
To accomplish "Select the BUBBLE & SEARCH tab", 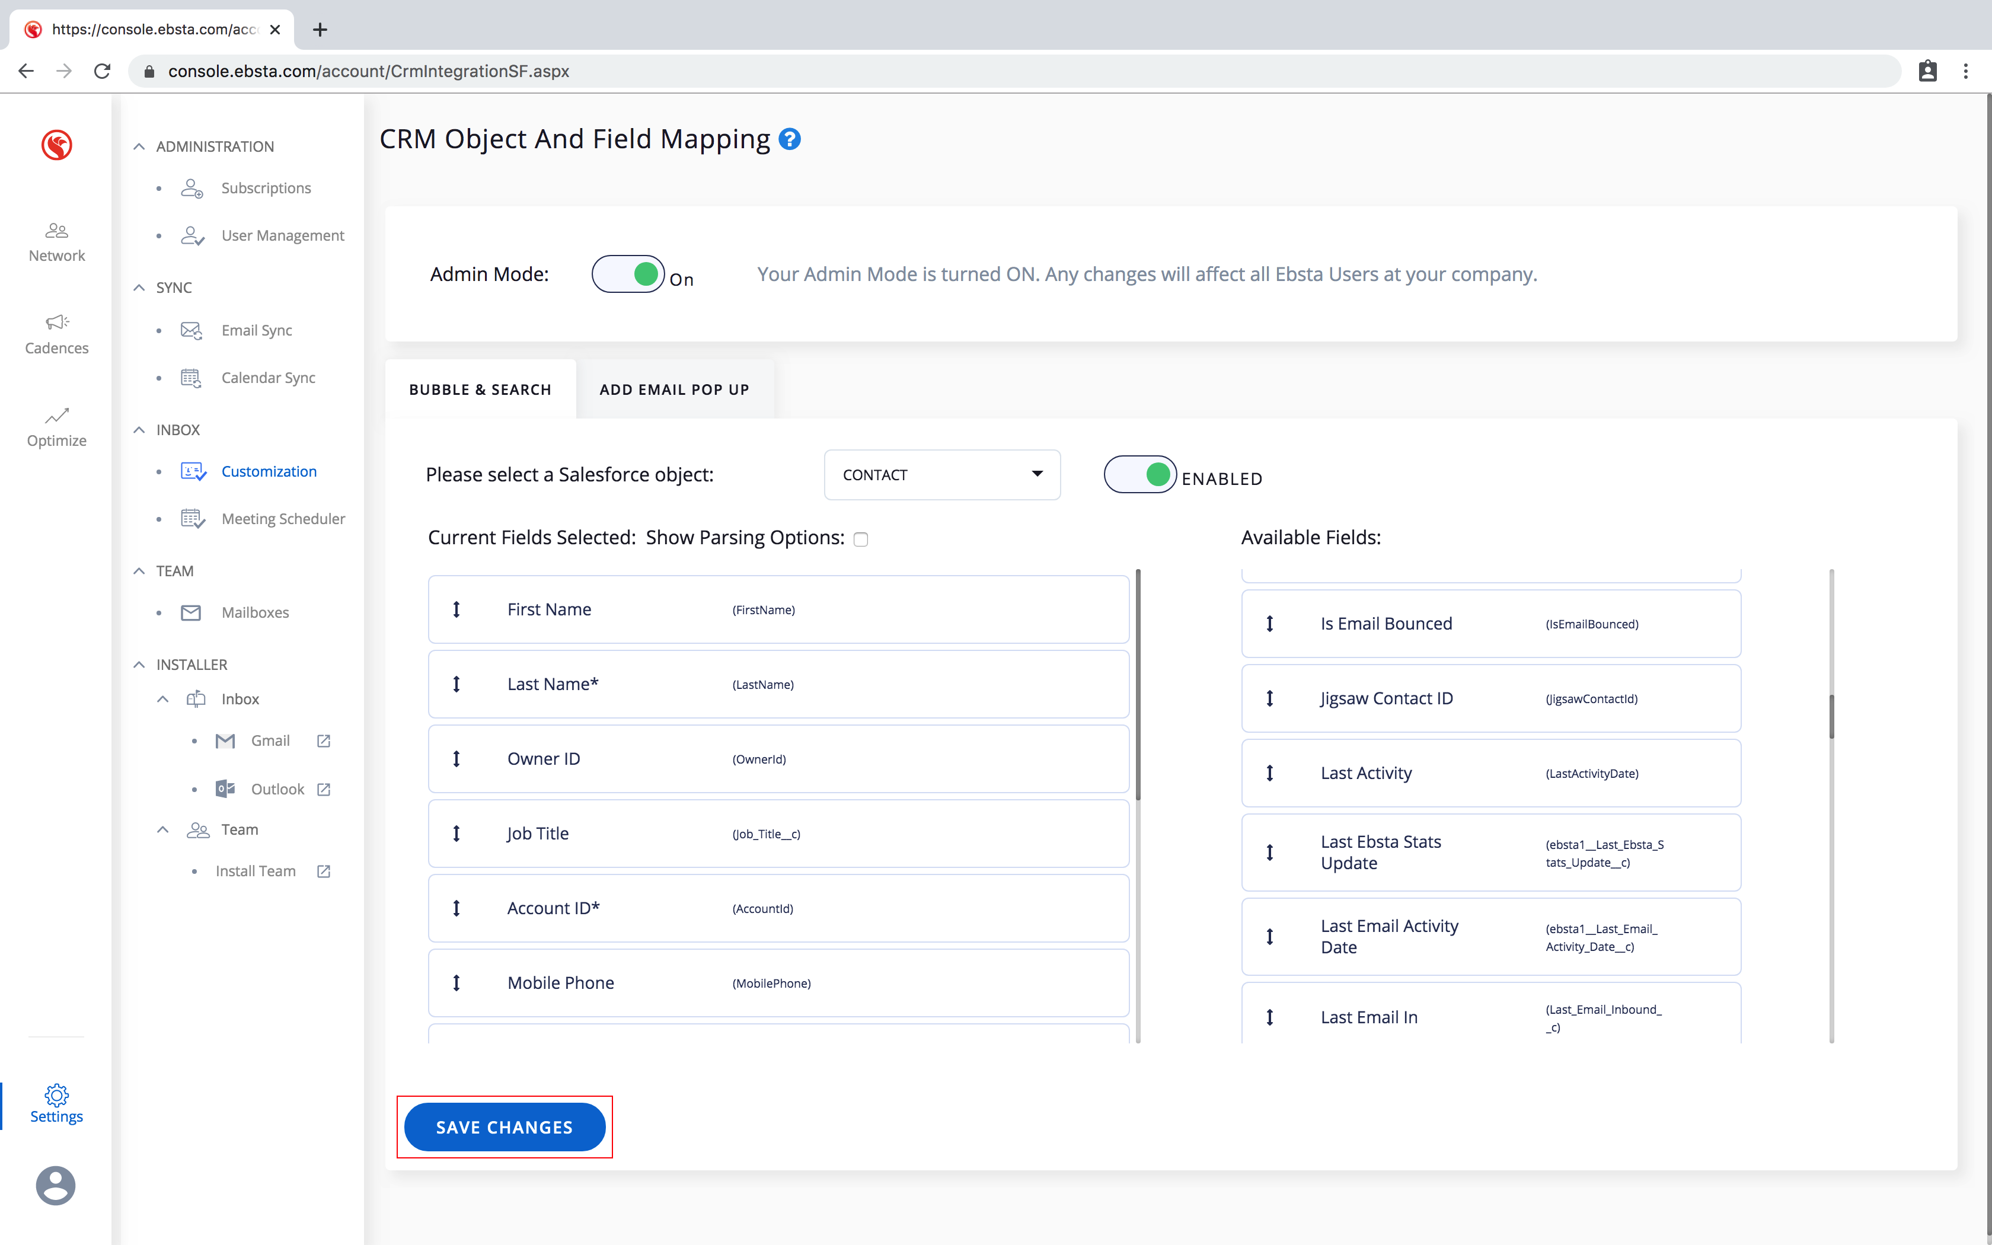I will 480,390.
